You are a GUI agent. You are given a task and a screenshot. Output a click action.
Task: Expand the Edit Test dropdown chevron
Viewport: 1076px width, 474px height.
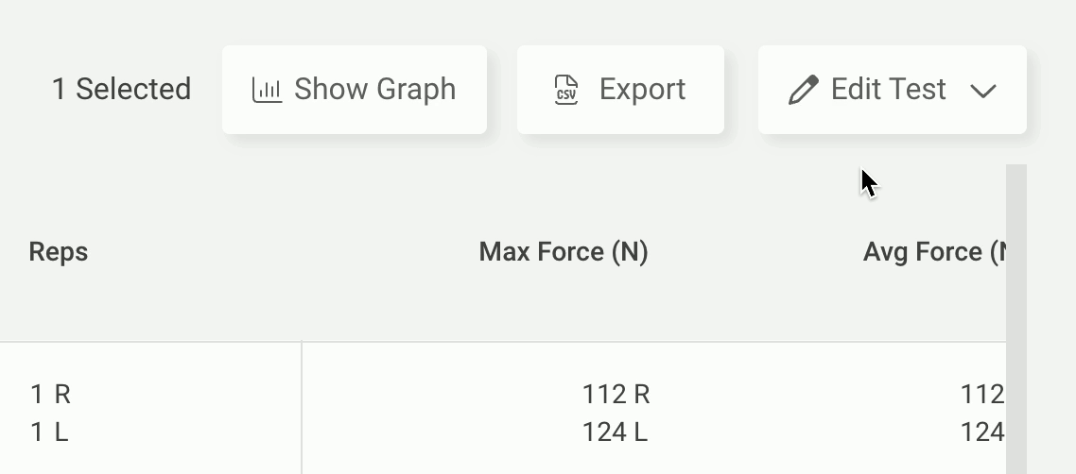[983, 91]
